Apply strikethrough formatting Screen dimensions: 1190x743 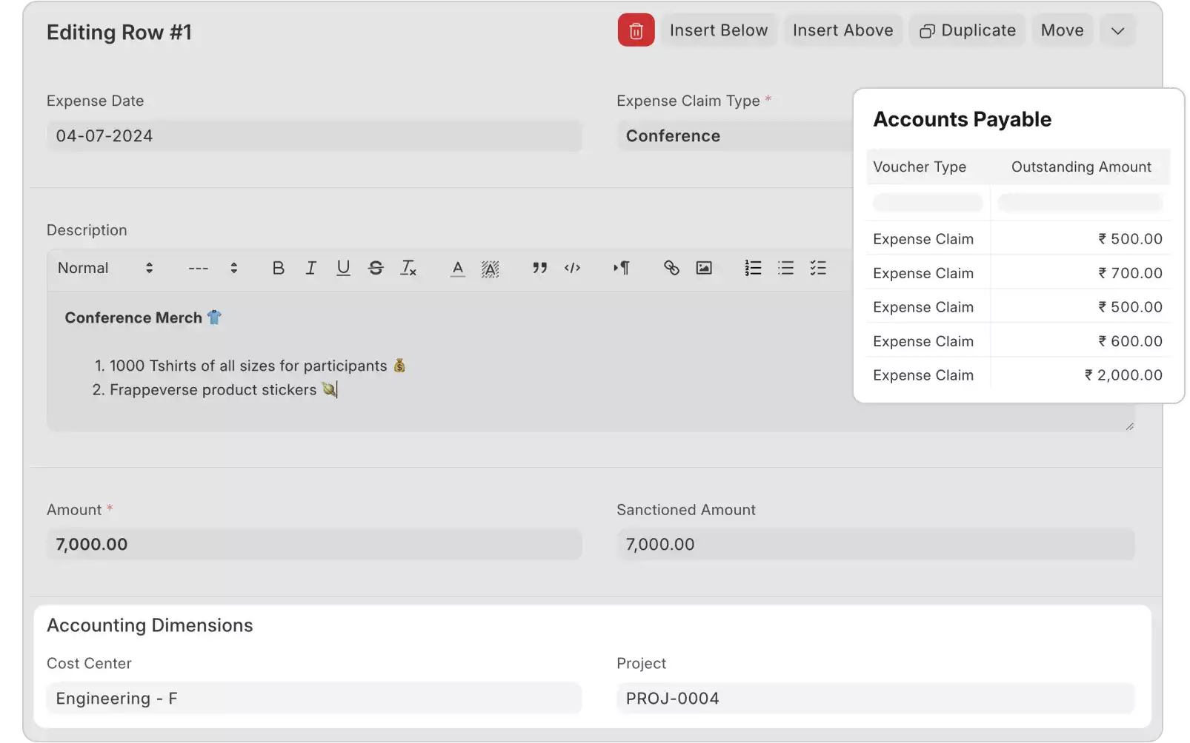coord(376,268)
